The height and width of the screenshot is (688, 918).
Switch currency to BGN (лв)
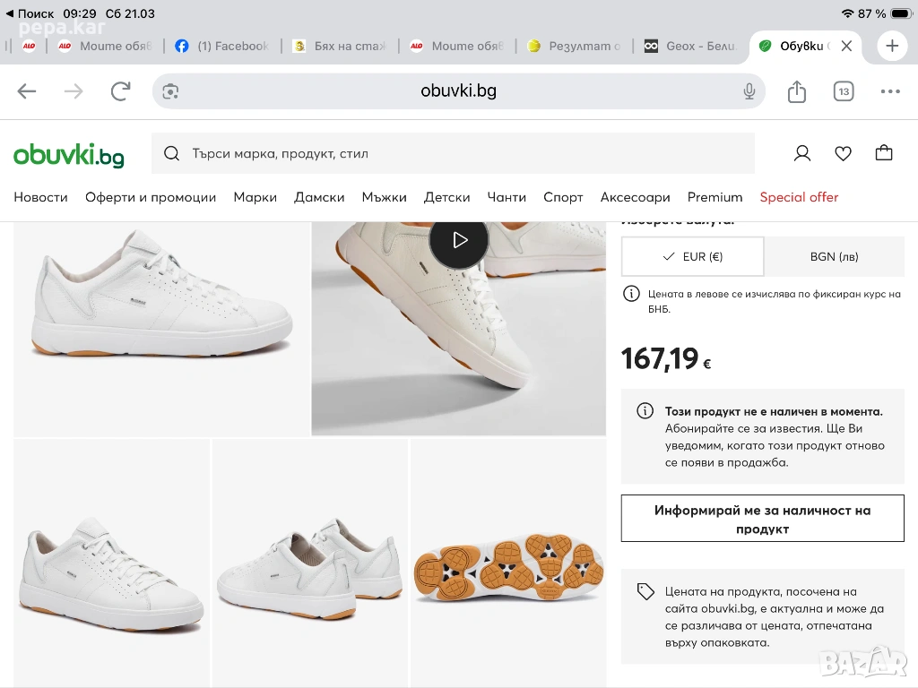(x=834, y=256)
